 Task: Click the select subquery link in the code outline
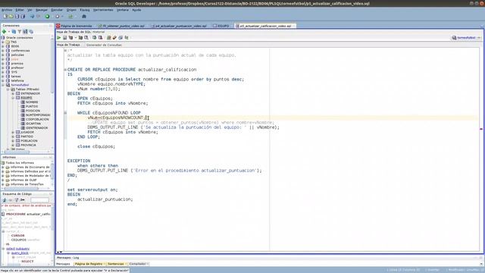(18, 249)
